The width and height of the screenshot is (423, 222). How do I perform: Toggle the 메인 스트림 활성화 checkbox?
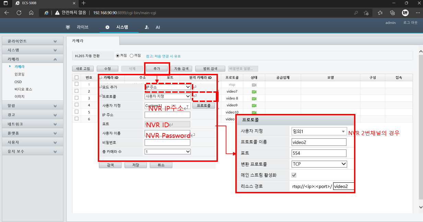coord(294,175)
